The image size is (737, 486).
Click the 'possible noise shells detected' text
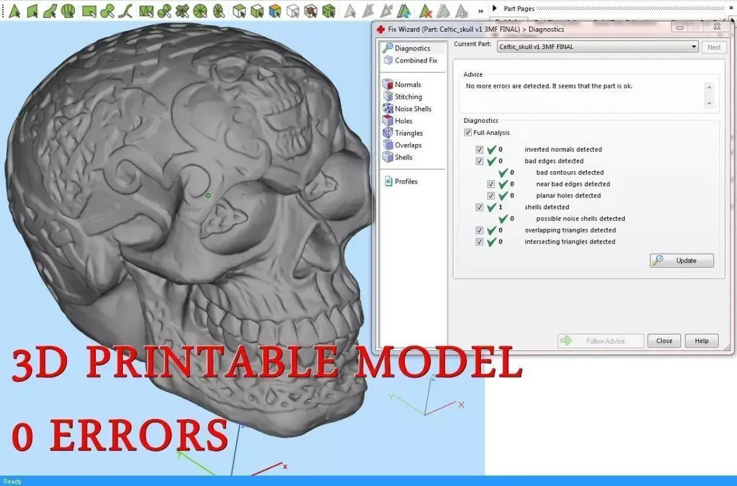coord(580,218)
